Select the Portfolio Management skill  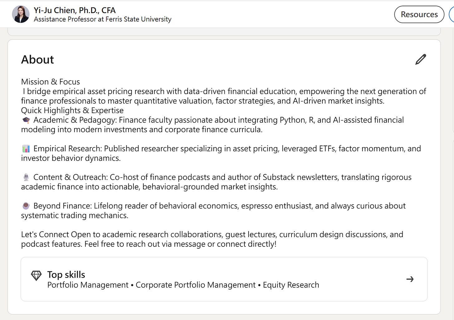88,285
